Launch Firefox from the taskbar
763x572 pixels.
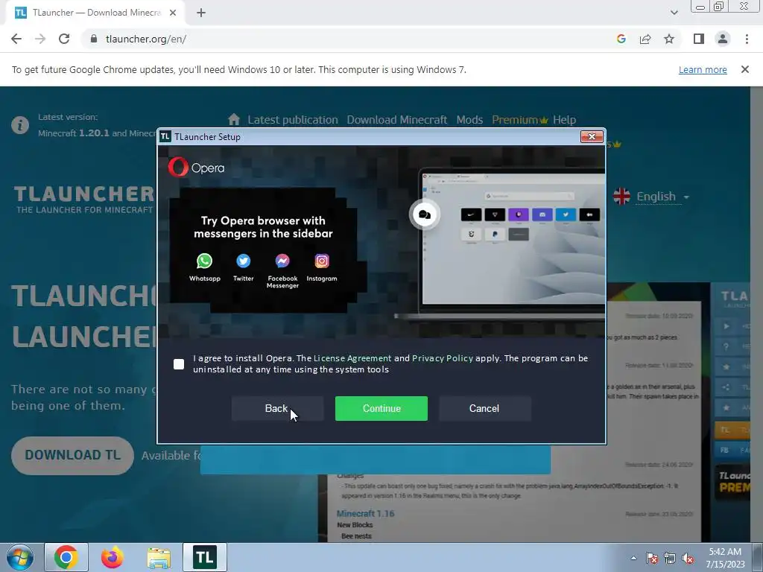tap(113, 557)
